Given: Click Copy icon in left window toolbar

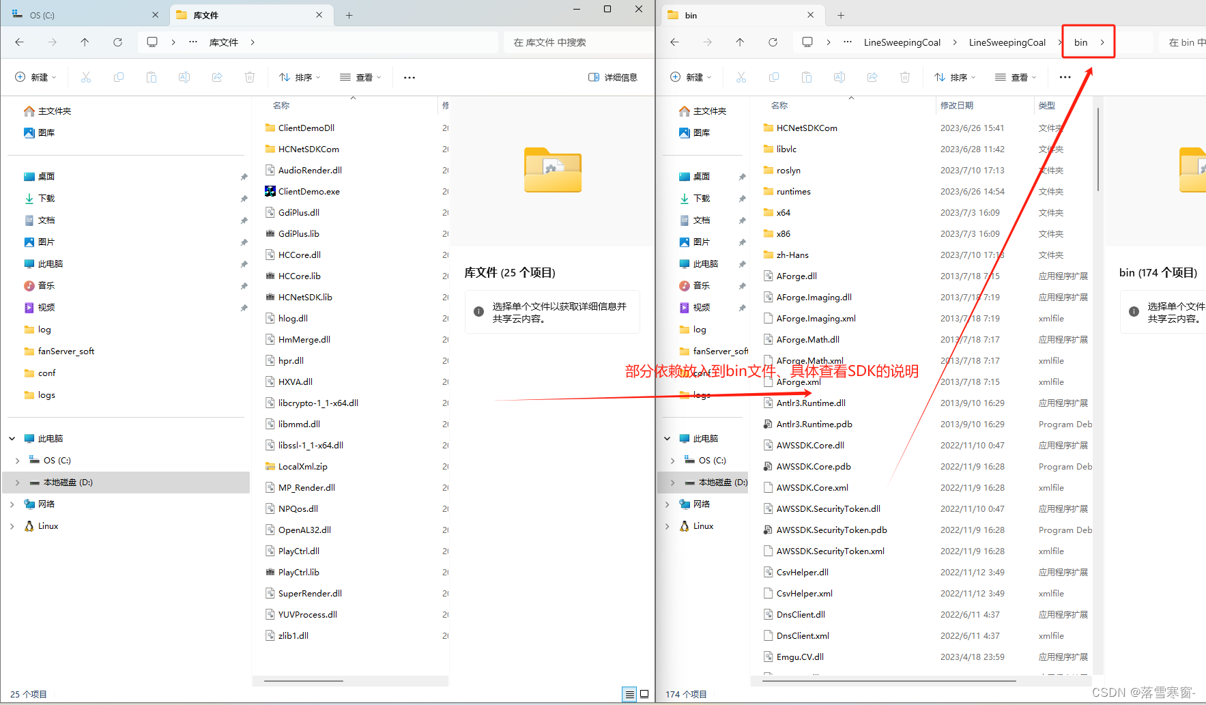Looking at the screenshot, I should 119,77.
